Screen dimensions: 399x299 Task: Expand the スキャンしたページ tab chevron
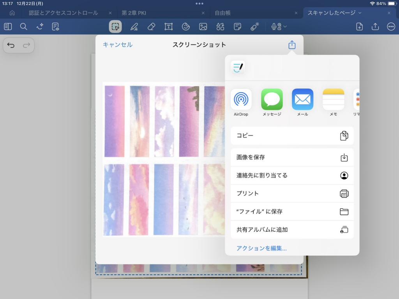click(360, 13)
